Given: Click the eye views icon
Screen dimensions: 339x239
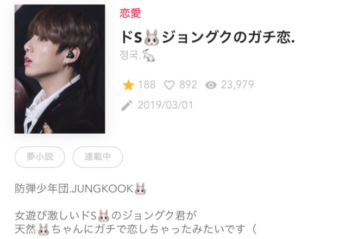Looking at the screenshot, I should (211, 85).
